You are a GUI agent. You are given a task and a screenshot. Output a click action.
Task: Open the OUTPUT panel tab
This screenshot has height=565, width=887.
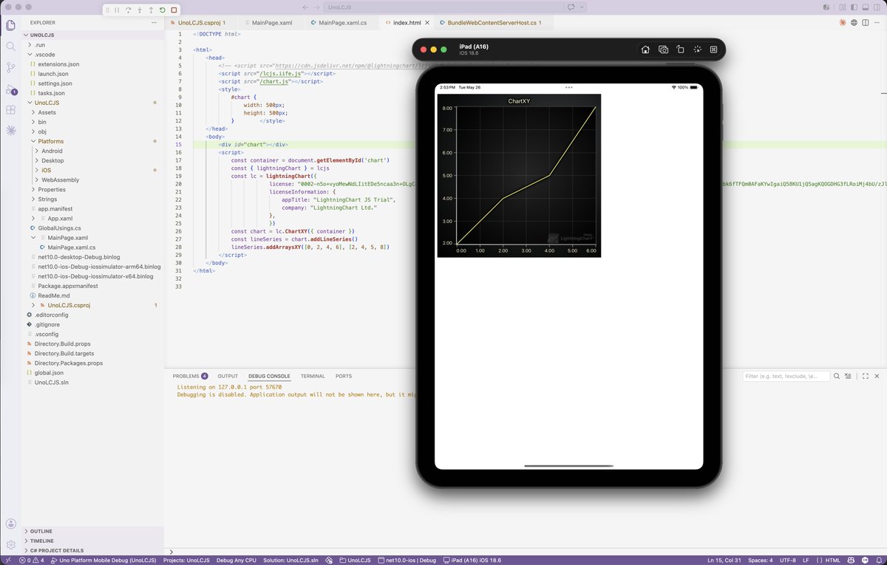tap(228, 376)
